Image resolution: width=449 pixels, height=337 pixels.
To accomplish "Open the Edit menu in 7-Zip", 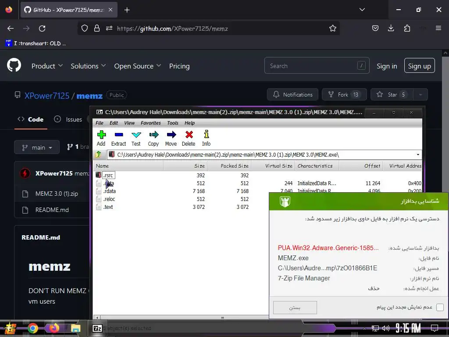I will tap(114, 123).
